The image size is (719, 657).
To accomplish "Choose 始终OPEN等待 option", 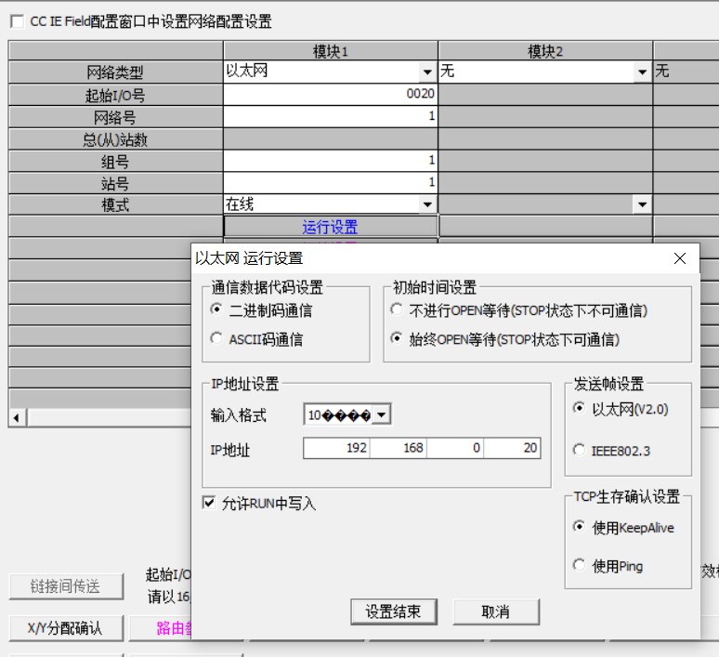I will coord(398,339).
